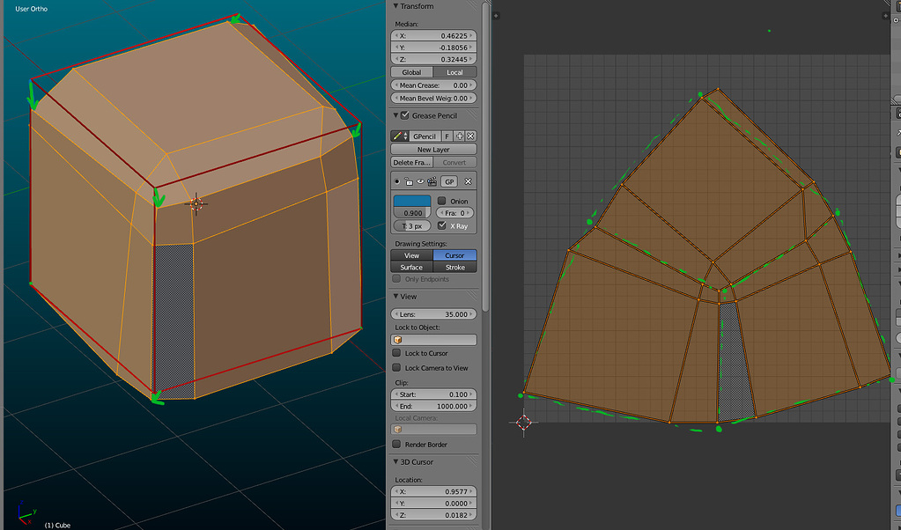Screen dimensions: 901x530
Task: Switch transform orientation to Global
Action: tap(411, 72)
